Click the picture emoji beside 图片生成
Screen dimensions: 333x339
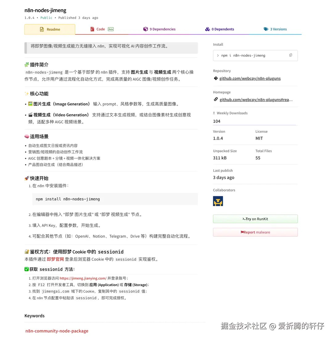[x=31, y=104]
